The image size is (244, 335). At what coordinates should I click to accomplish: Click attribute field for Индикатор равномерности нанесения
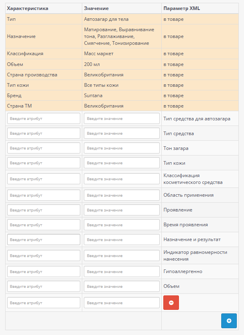point(44,255)
